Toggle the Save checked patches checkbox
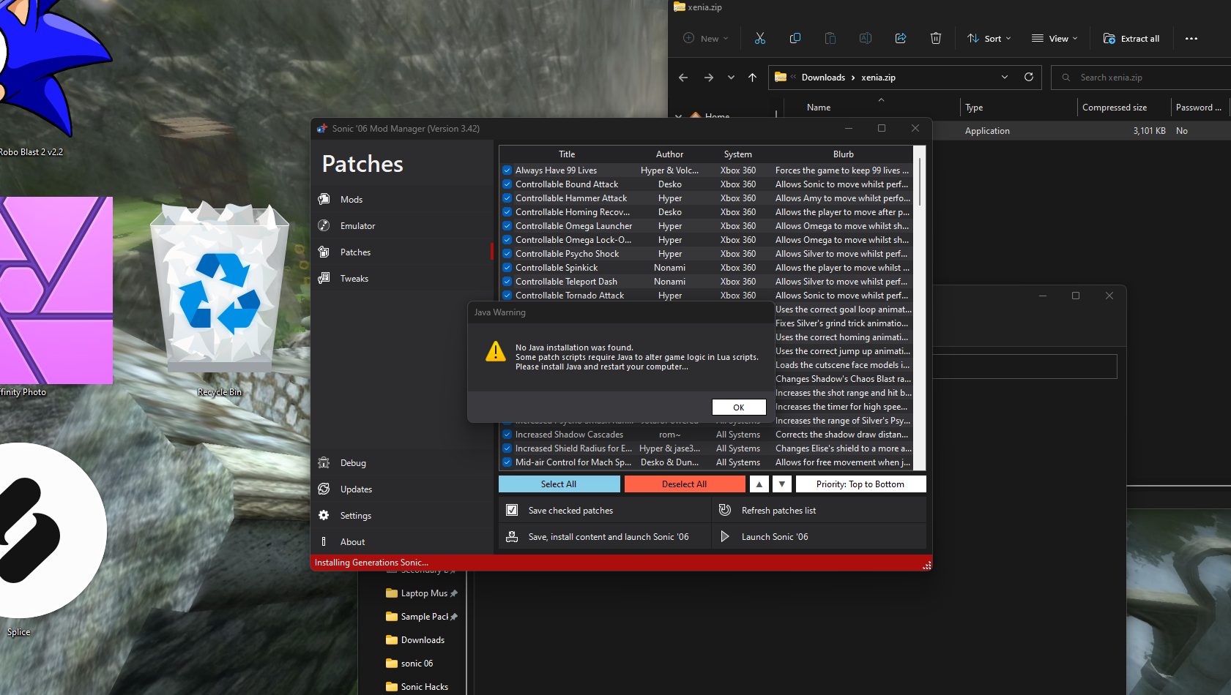 pos(511,510)
